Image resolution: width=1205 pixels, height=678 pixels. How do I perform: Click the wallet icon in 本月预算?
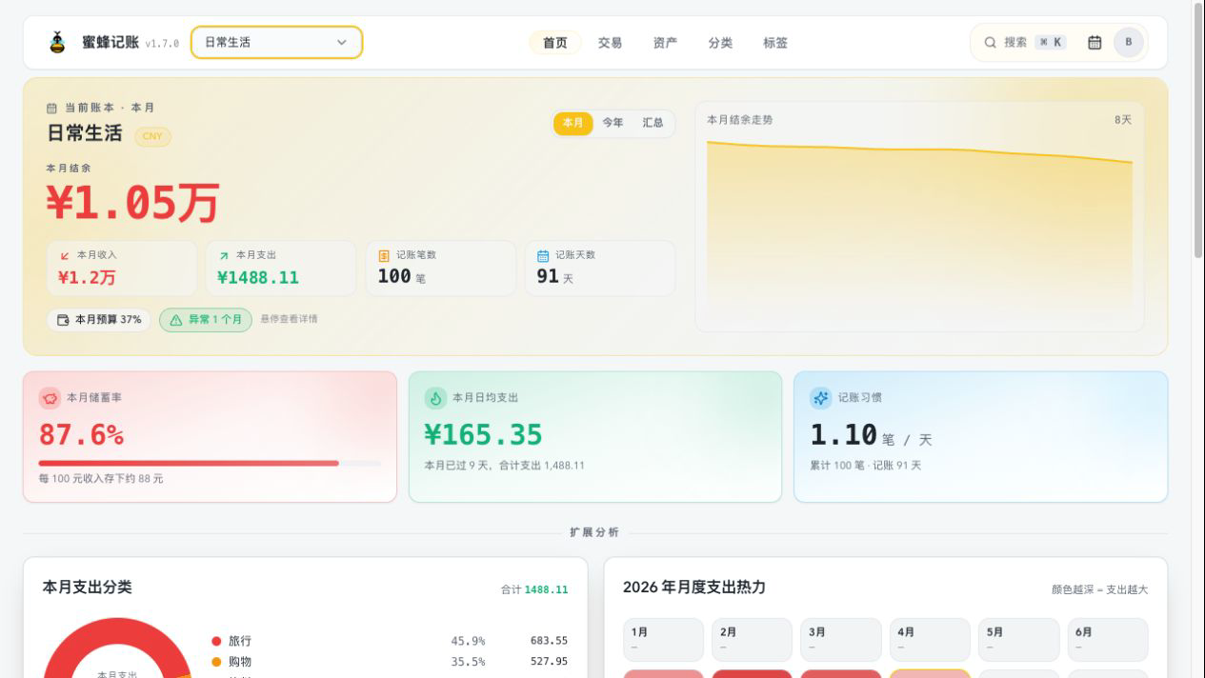tap(63, 320)
